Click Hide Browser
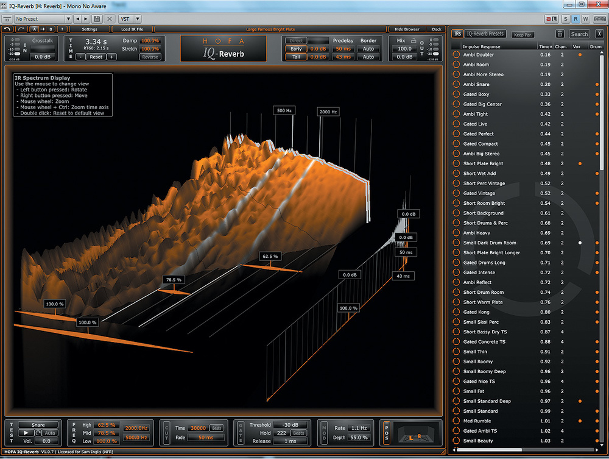Screen dimensions: 609x459 pos(407,29)
